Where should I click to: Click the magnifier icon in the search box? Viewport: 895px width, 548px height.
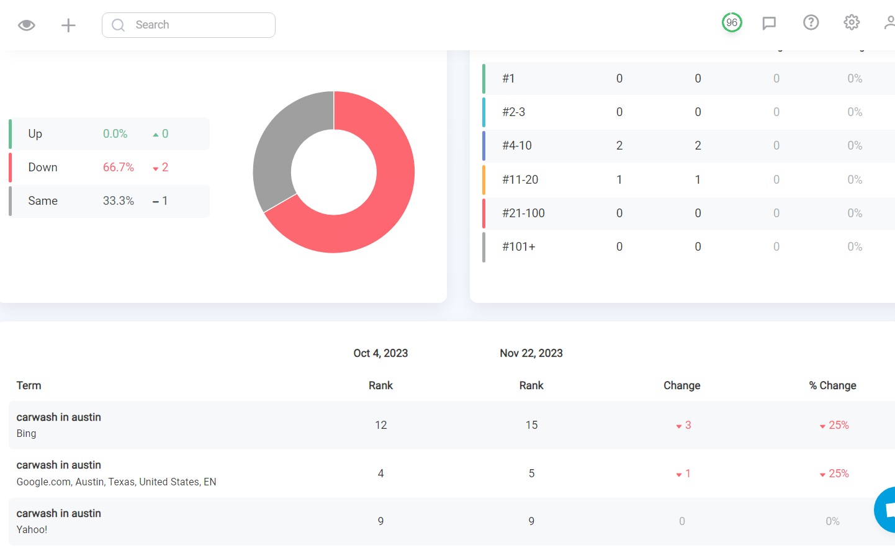118,25
